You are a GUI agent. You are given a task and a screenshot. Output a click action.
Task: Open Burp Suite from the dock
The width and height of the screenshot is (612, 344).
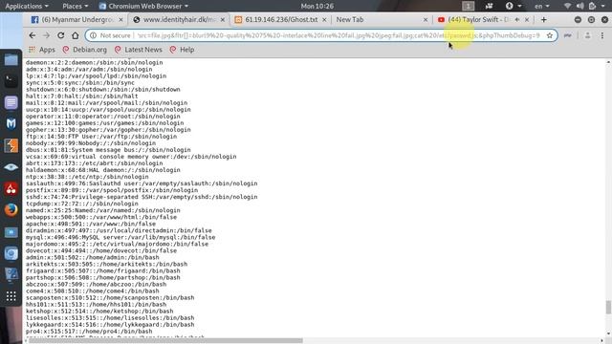[x=11, y=146]
